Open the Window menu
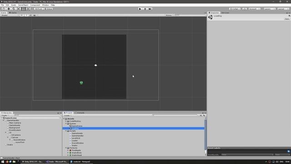Image resolution: width=291 pixels, height=164 pixels. pyautogui.click(x=45, y=5)
